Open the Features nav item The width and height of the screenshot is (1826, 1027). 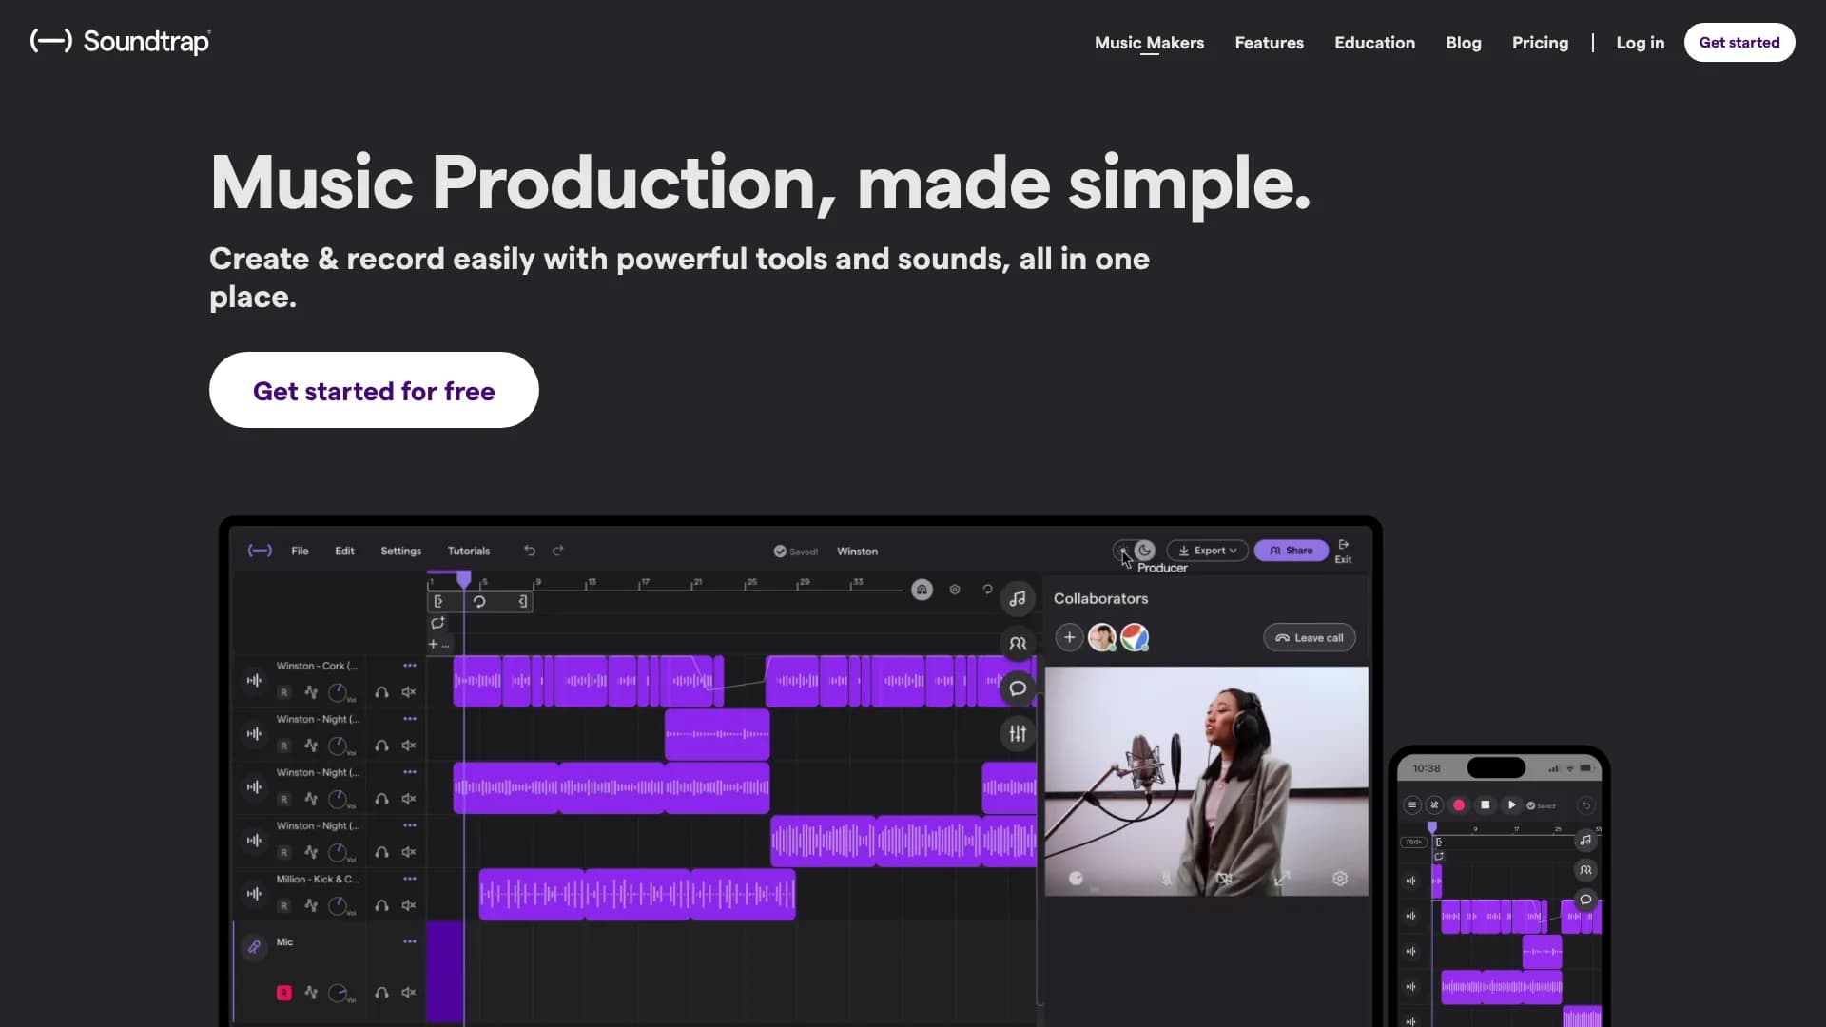click(1269, 43)
